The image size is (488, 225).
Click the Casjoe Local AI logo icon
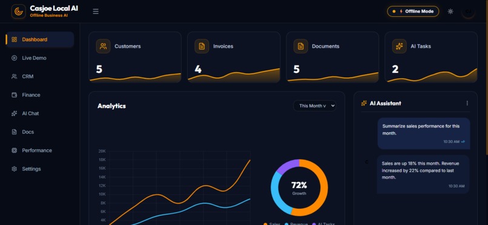tap(18, 11)
